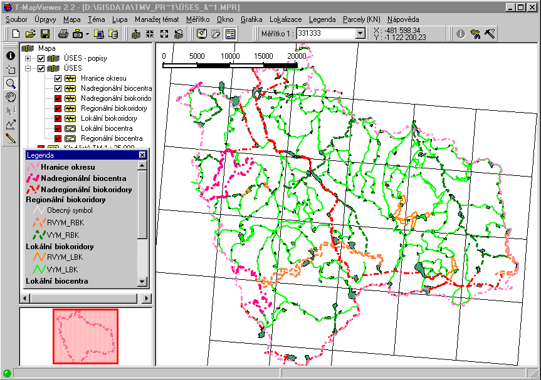This screenshot has width=541, height=380.
Task: Print the map with the printer icon
Action: pos(63,34)
